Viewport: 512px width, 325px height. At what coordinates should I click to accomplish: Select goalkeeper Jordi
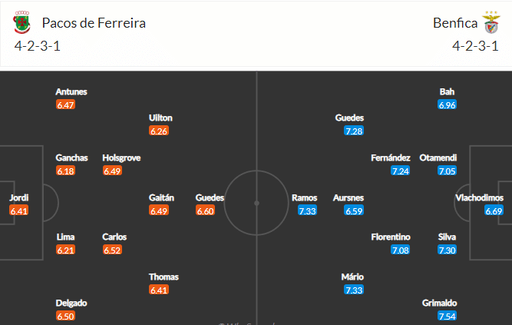tap(18, 197)
